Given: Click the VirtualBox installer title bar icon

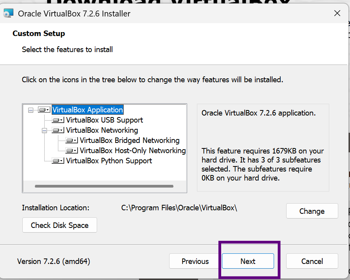Looking at the screenshot, I should pyautogui.click(x=8, y=13).
